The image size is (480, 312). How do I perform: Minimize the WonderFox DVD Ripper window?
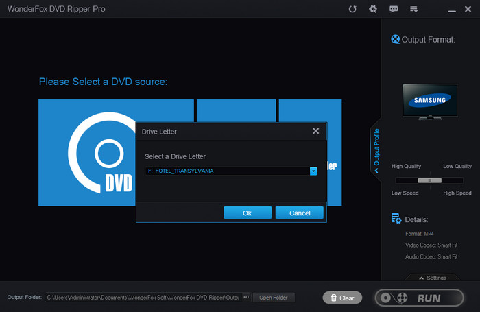[452, 11]
